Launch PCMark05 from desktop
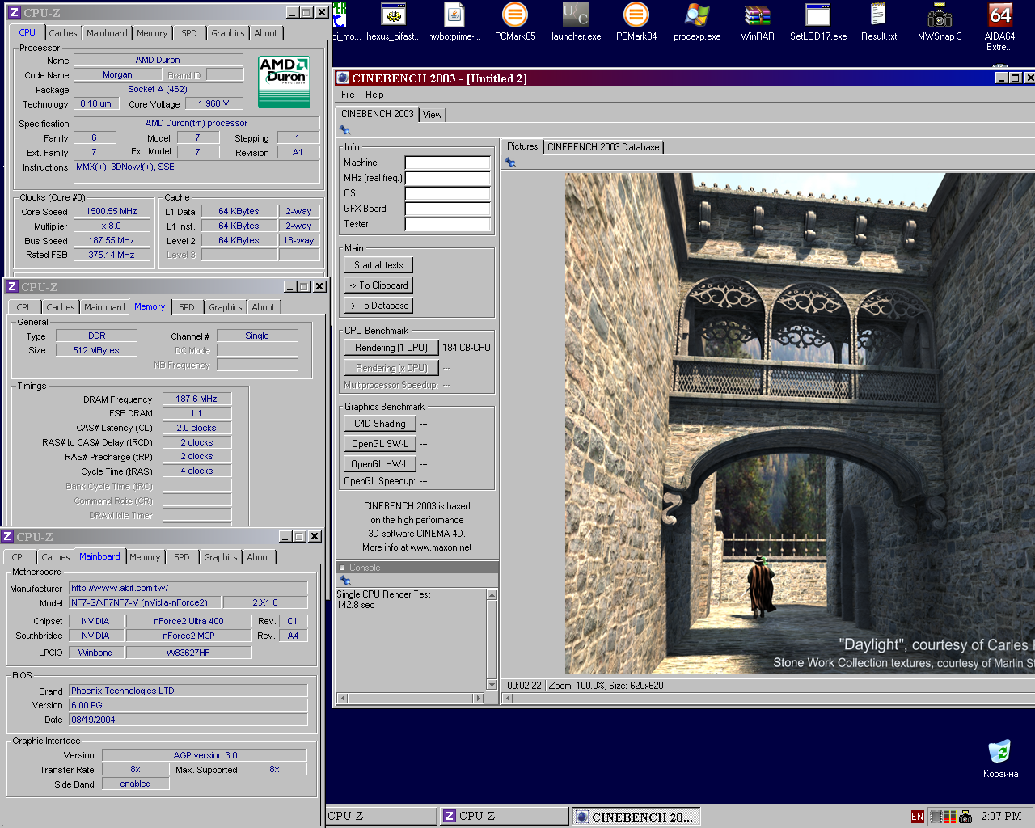 515,22
